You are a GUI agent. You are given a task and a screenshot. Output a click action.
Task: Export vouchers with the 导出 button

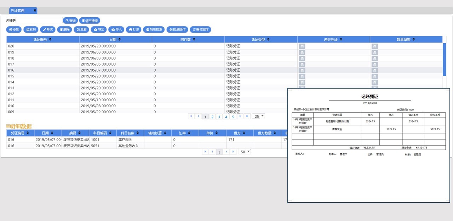(x=98, y=29)
